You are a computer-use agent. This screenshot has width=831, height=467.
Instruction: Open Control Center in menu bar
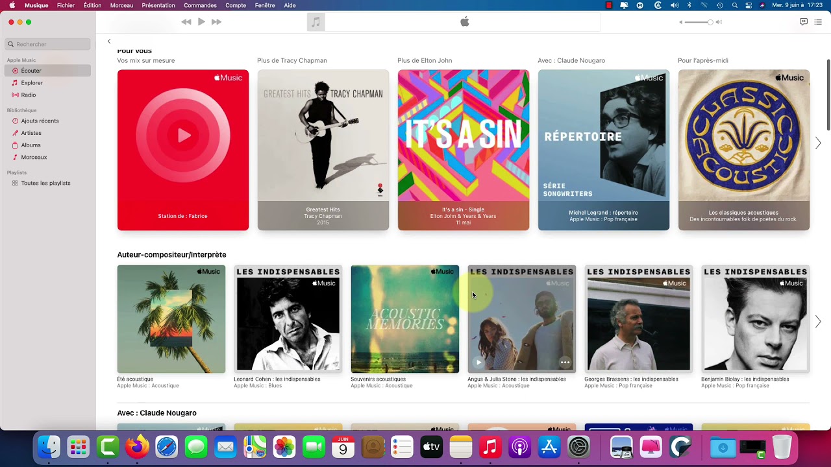(749, 5)
